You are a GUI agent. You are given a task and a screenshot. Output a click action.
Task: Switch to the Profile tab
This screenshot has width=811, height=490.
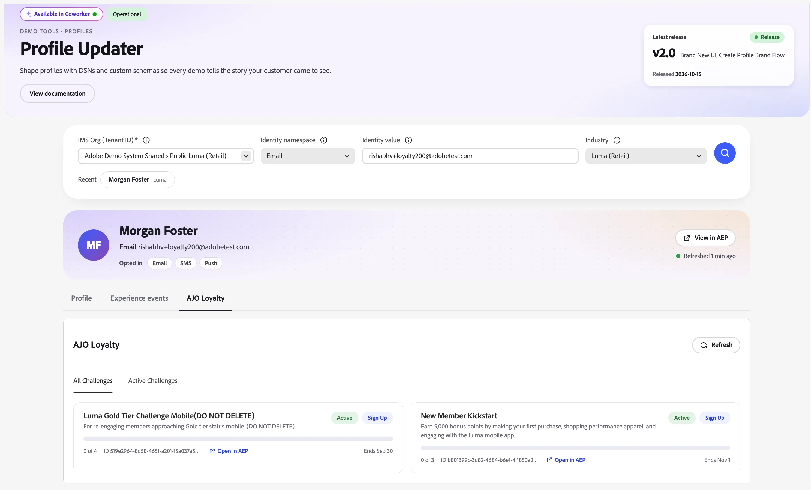pos(81,298)
